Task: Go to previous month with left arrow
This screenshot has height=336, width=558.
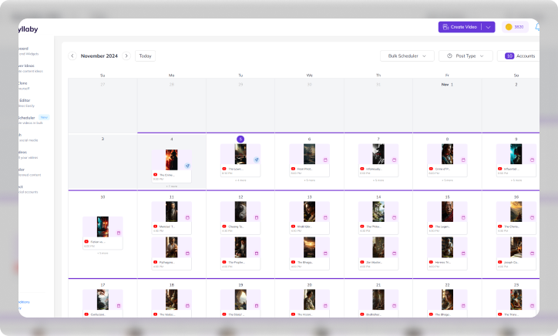Action: coord(72,56)
